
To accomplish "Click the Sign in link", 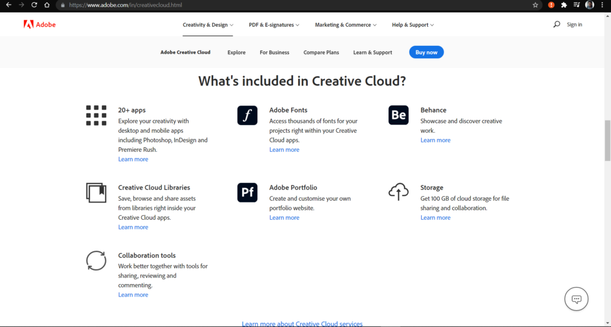I will [575, 24].
